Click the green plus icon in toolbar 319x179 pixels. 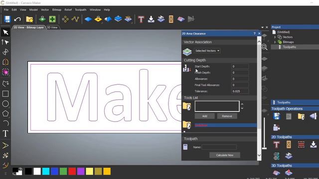52,19
